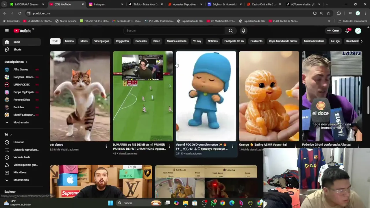This screenshot has width=370, height=208.
Task: Open the Nueva pestaña bookmark
Action: click(x=66, y=21)
